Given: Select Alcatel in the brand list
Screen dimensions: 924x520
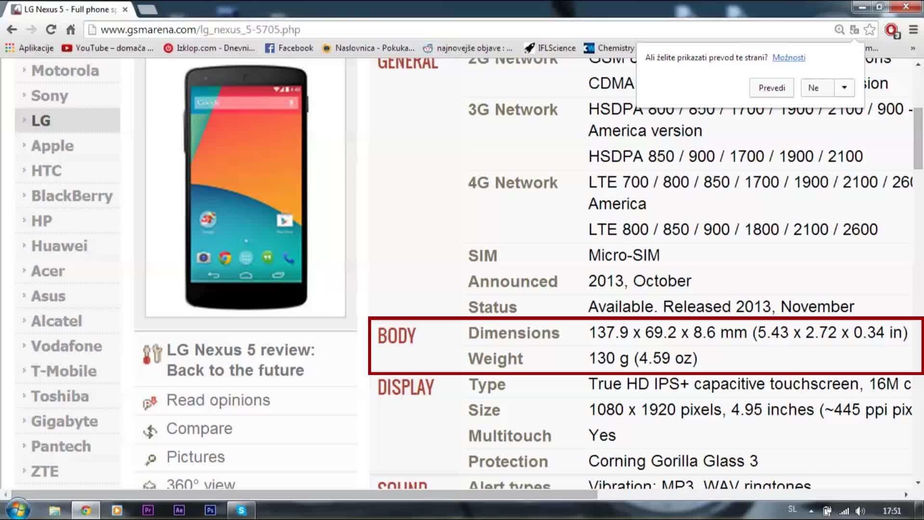Looking at the screenshot, I should click(x=57, y=321).
